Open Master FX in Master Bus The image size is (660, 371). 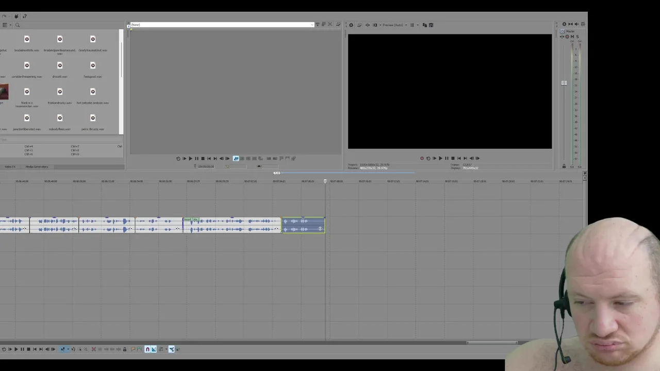[562, 37]
